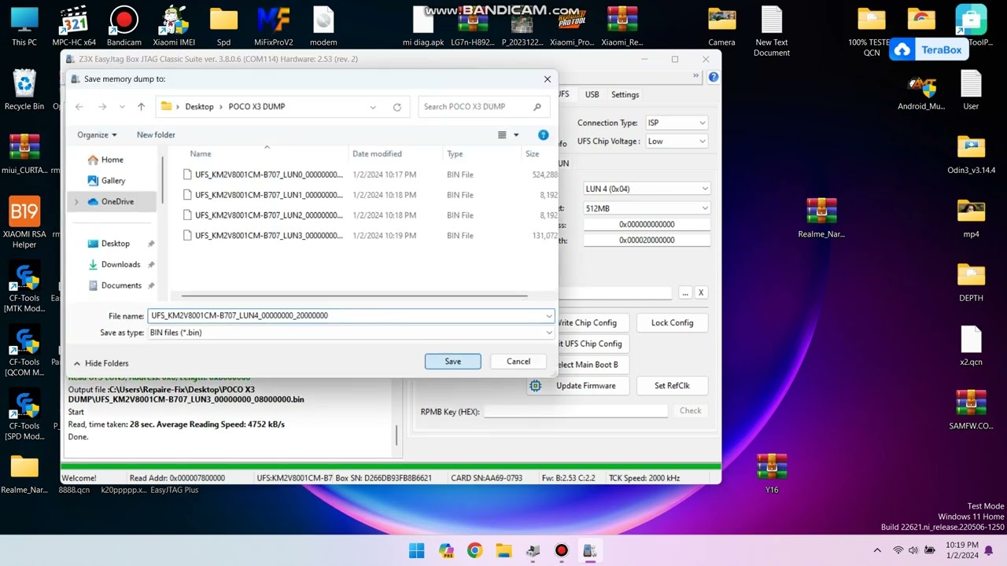This screenshot has height=566, width=1007.
Task: Change the file list view layout icon
Action: point(502,135)
